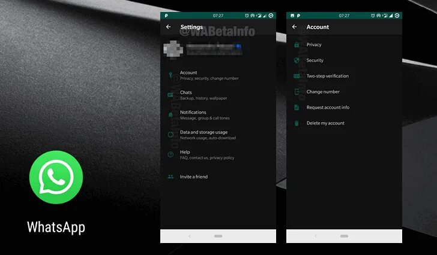Click the alarm icon in Settings status bar

click(247, 16)
